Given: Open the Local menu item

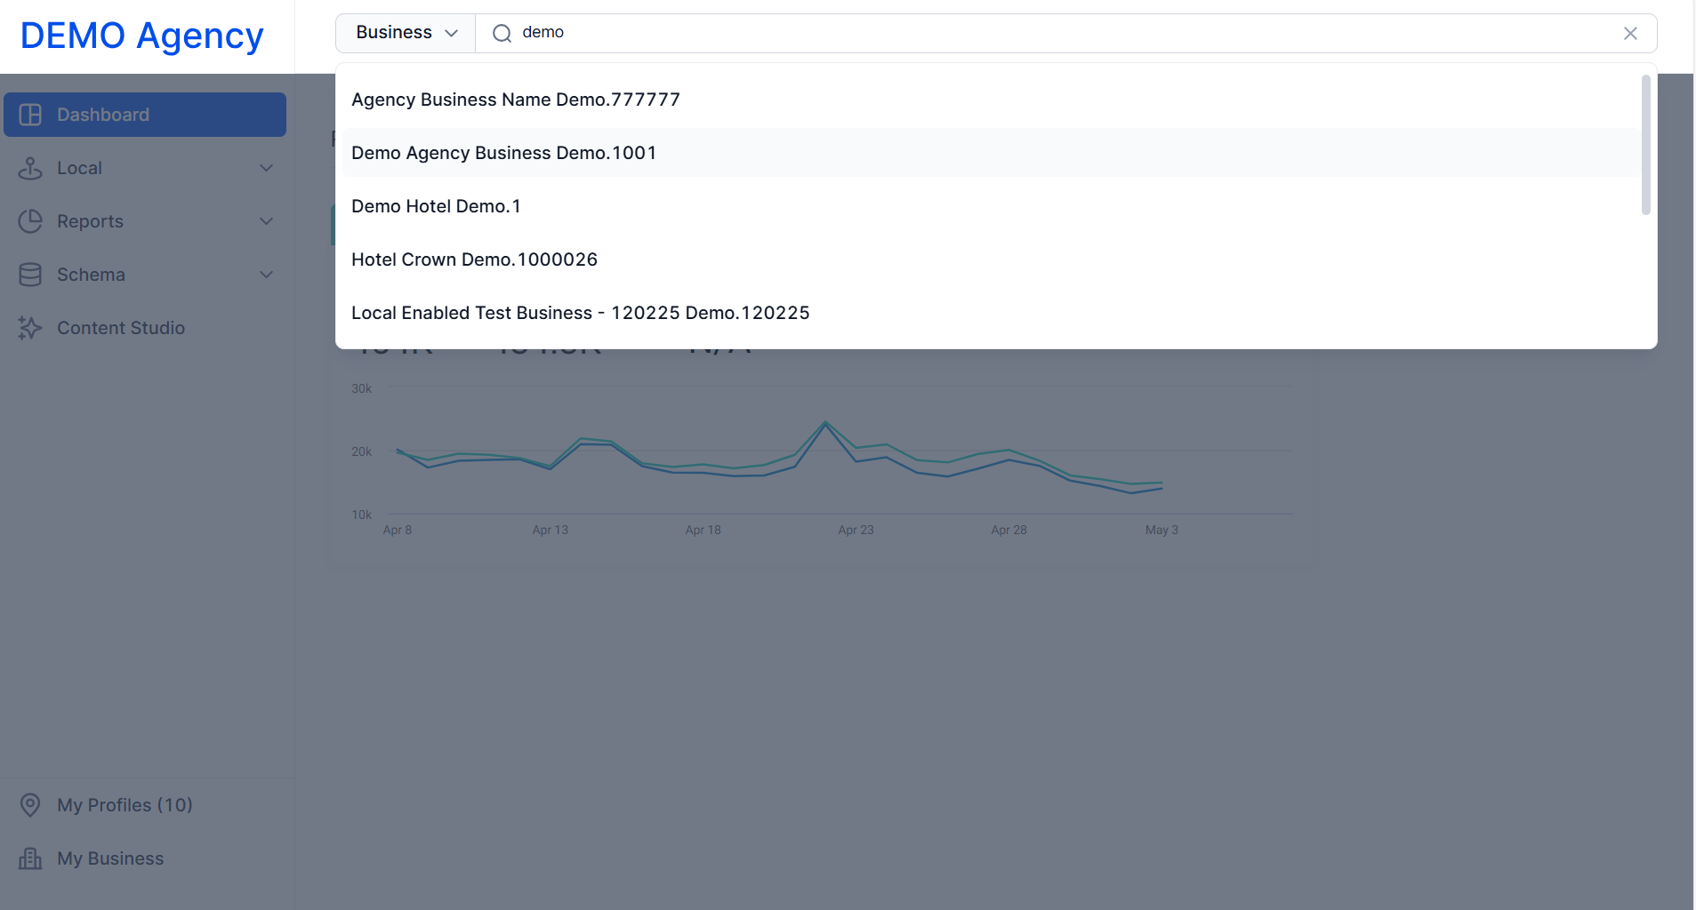Looking at the screenshot, I should 145,168.
